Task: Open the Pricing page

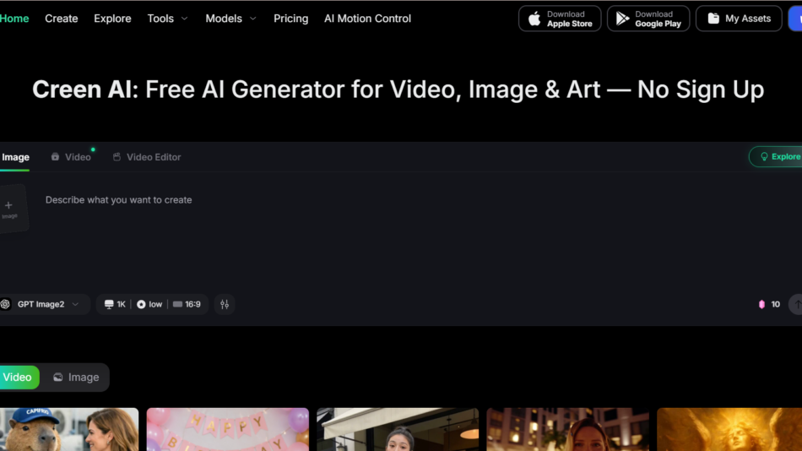Action: click(291, 19)
